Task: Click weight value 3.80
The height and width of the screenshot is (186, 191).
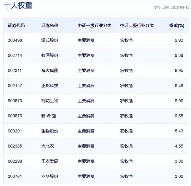Action: pyautogui.click(x=179, y=161)
